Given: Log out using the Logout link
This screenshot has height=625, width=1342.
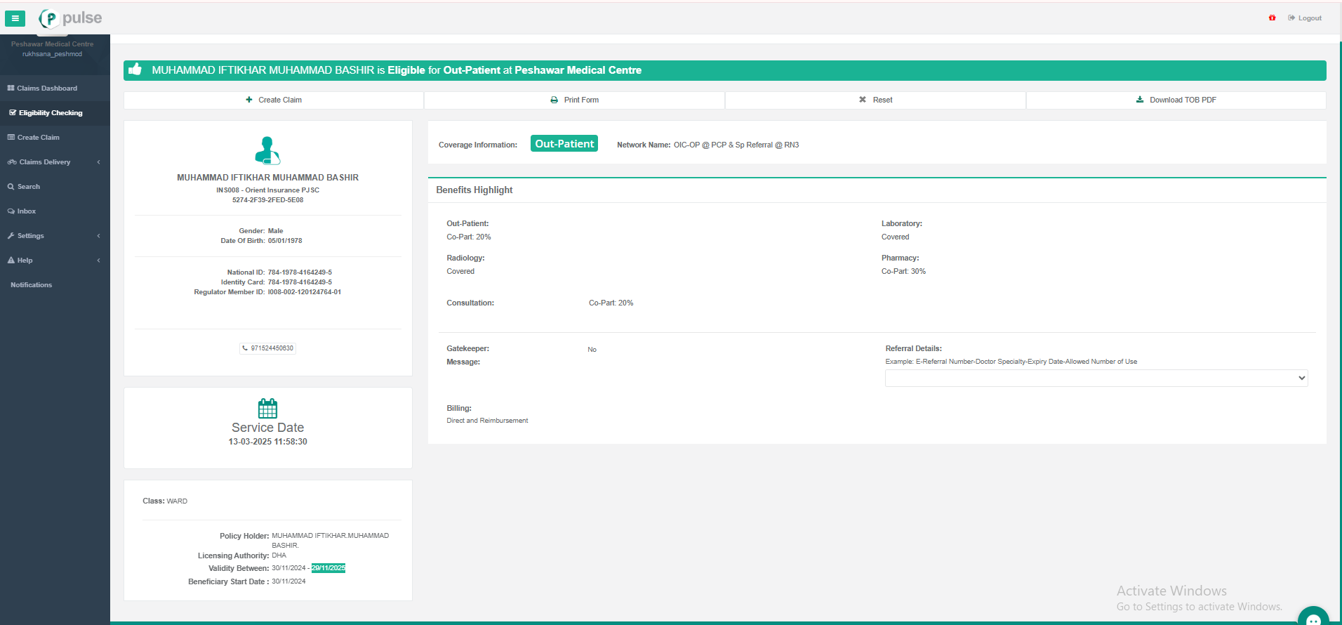Looking at the screenshot, I should tap(1305, 18).
